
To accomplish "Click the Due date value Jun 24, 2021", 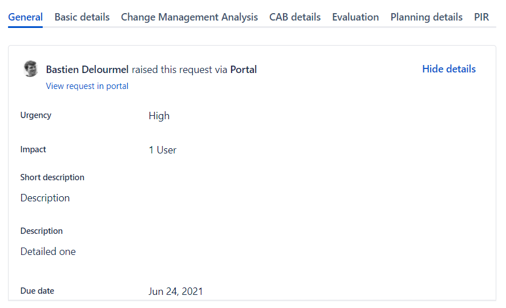I will 176,291.
